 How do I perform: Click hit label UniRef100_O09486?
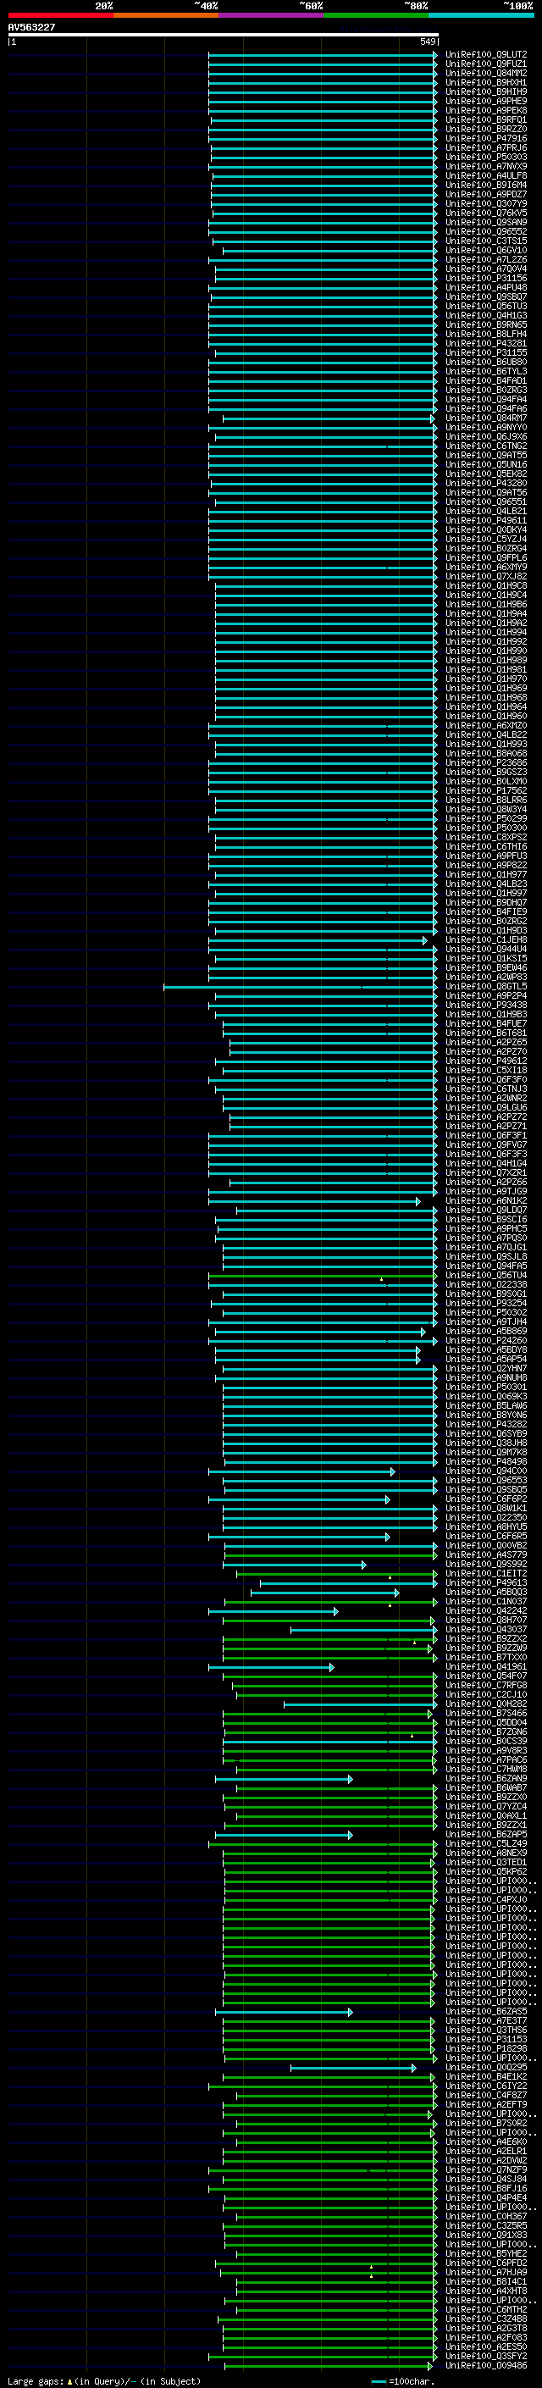486,2367
